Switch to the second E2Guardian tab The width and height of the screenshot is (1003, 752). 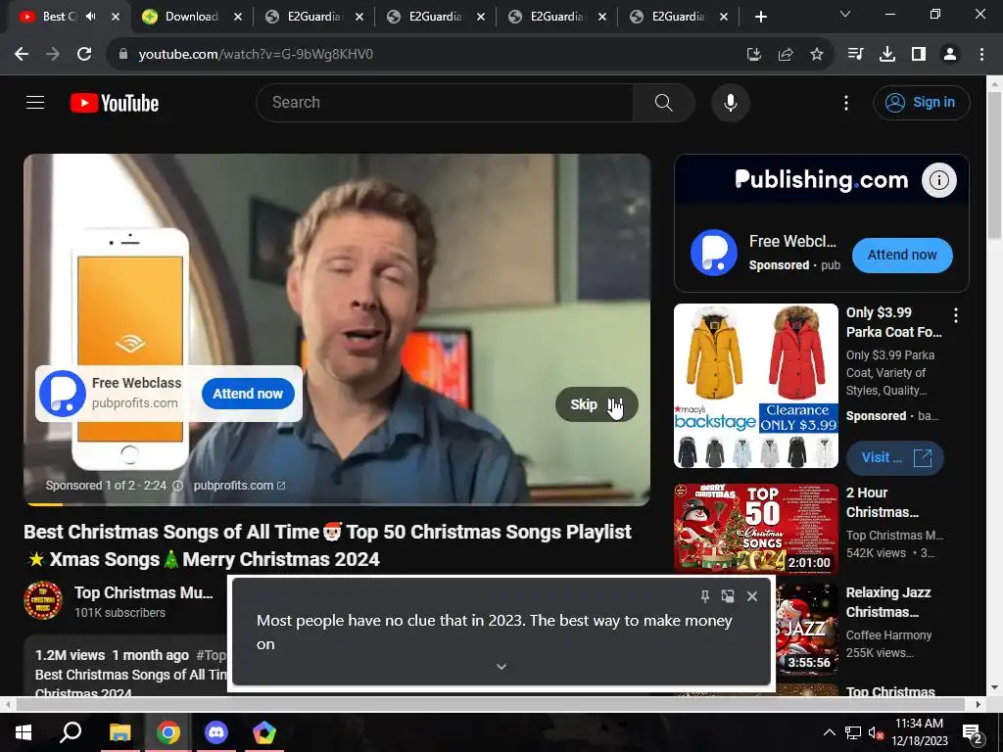click(x=435, y=17)
